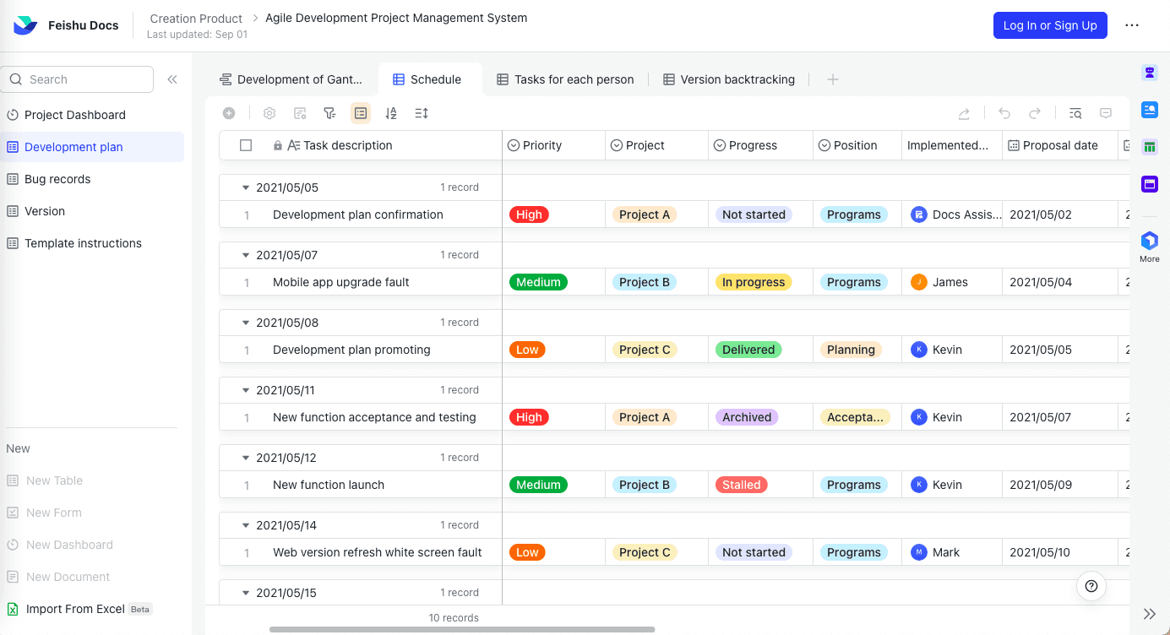
Task: Click the Import From Excel icon
Action: (x=13, y=609)
